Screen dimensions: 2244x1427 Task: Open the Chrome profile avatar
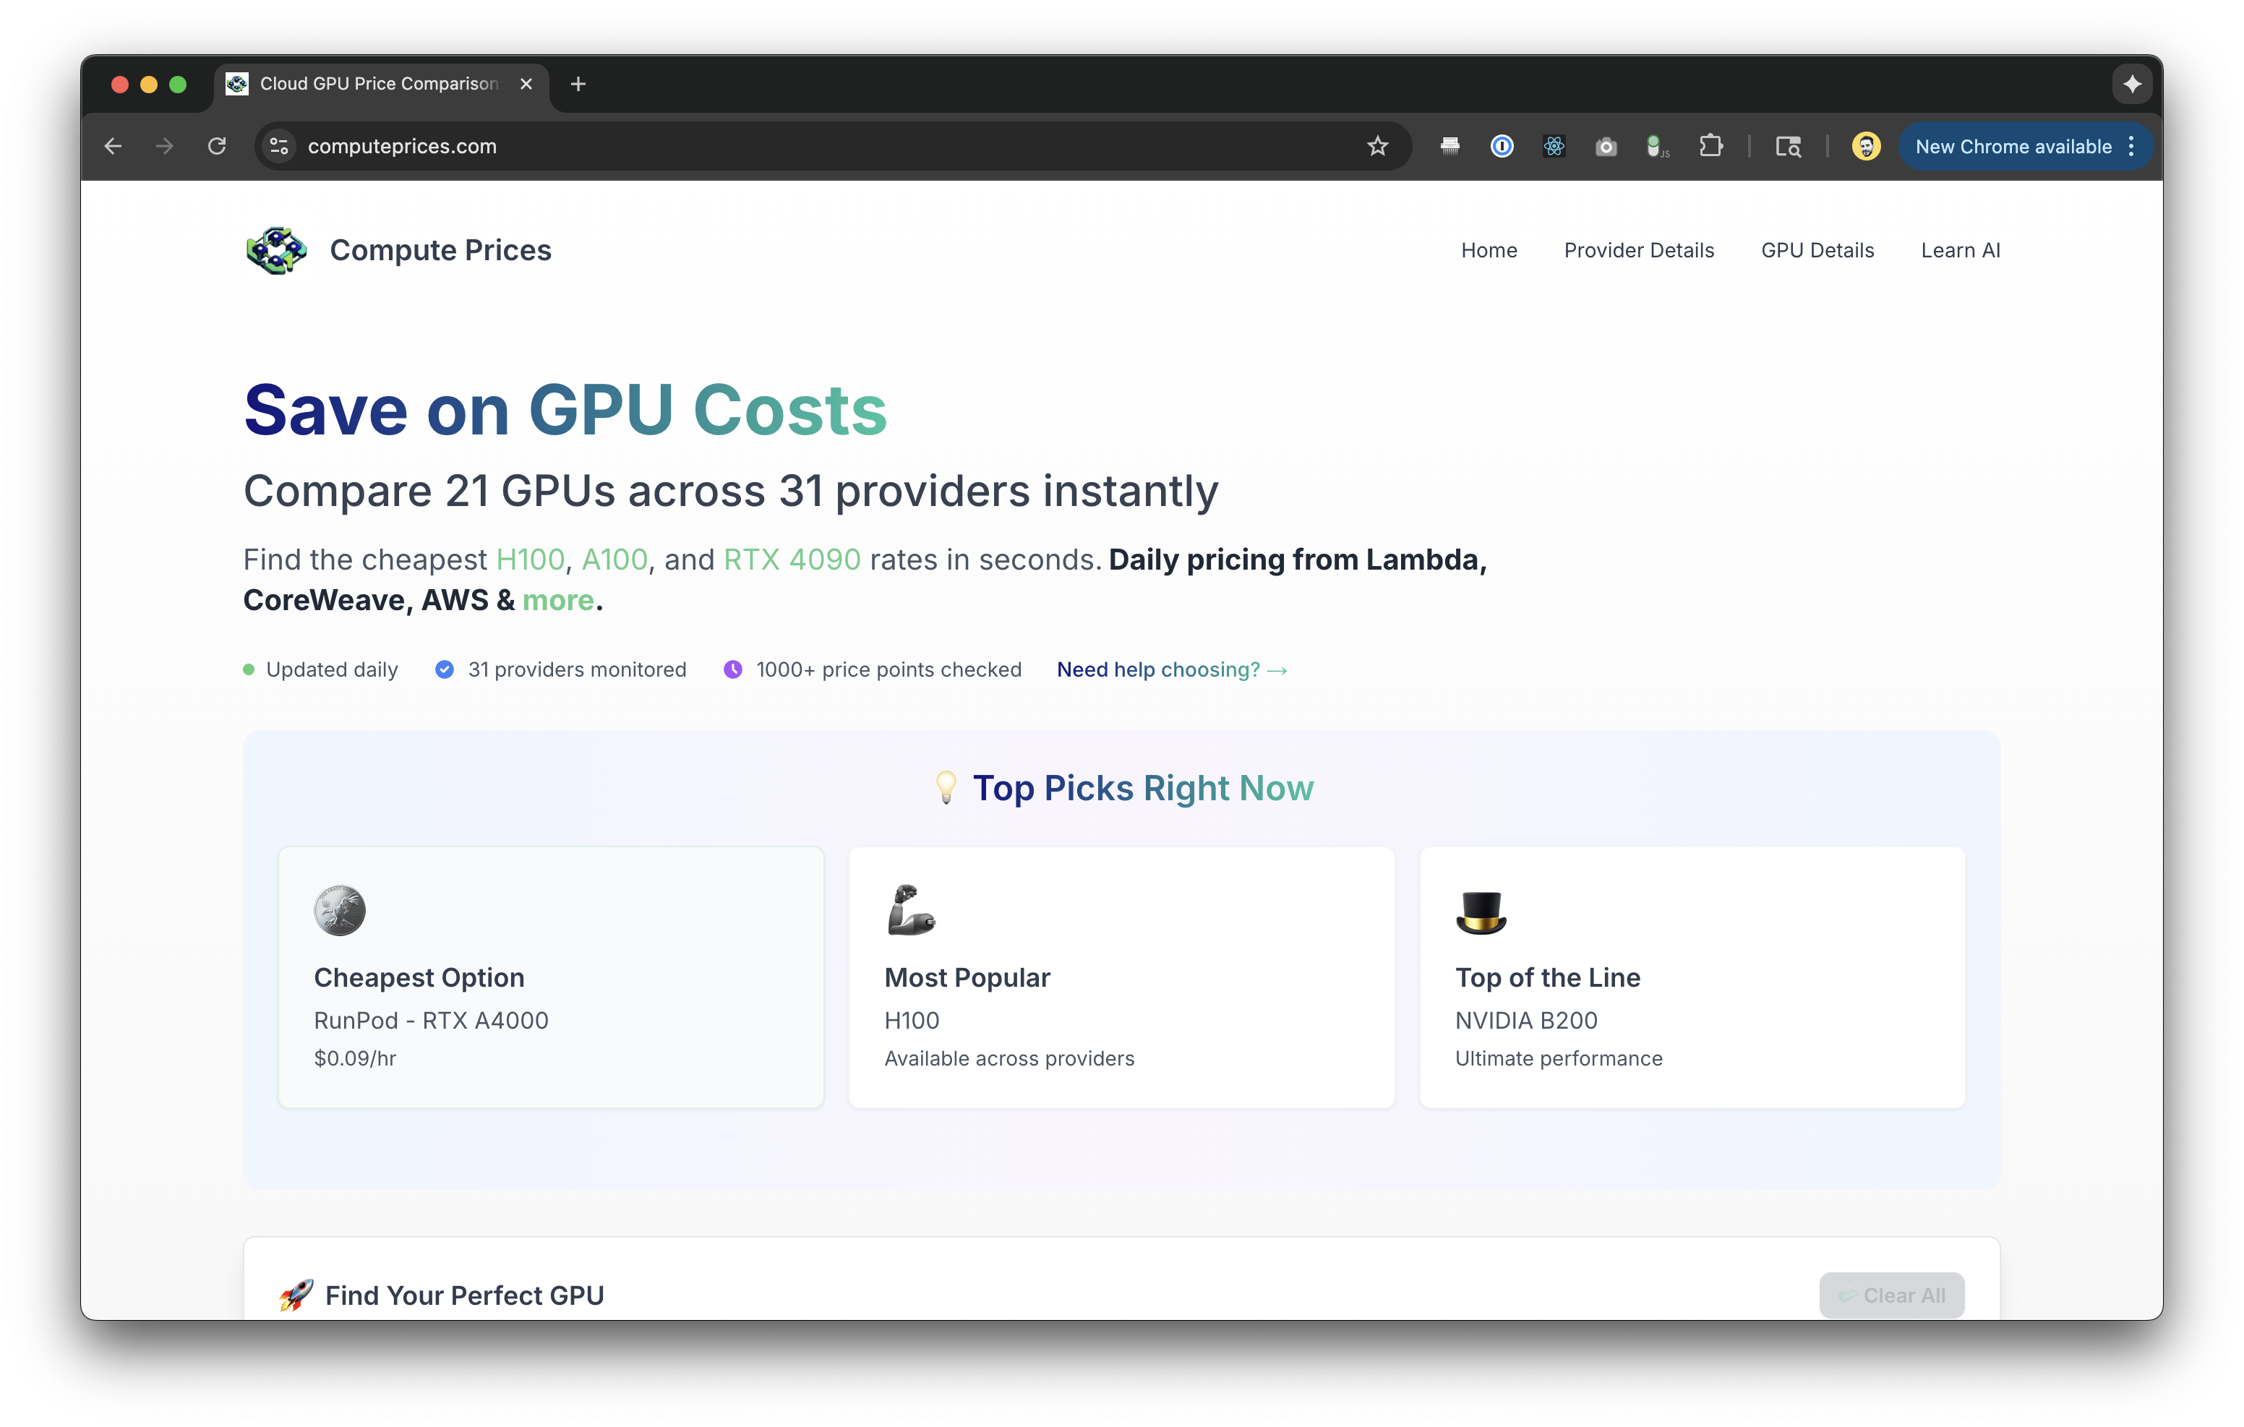[x=1866, y=146]
